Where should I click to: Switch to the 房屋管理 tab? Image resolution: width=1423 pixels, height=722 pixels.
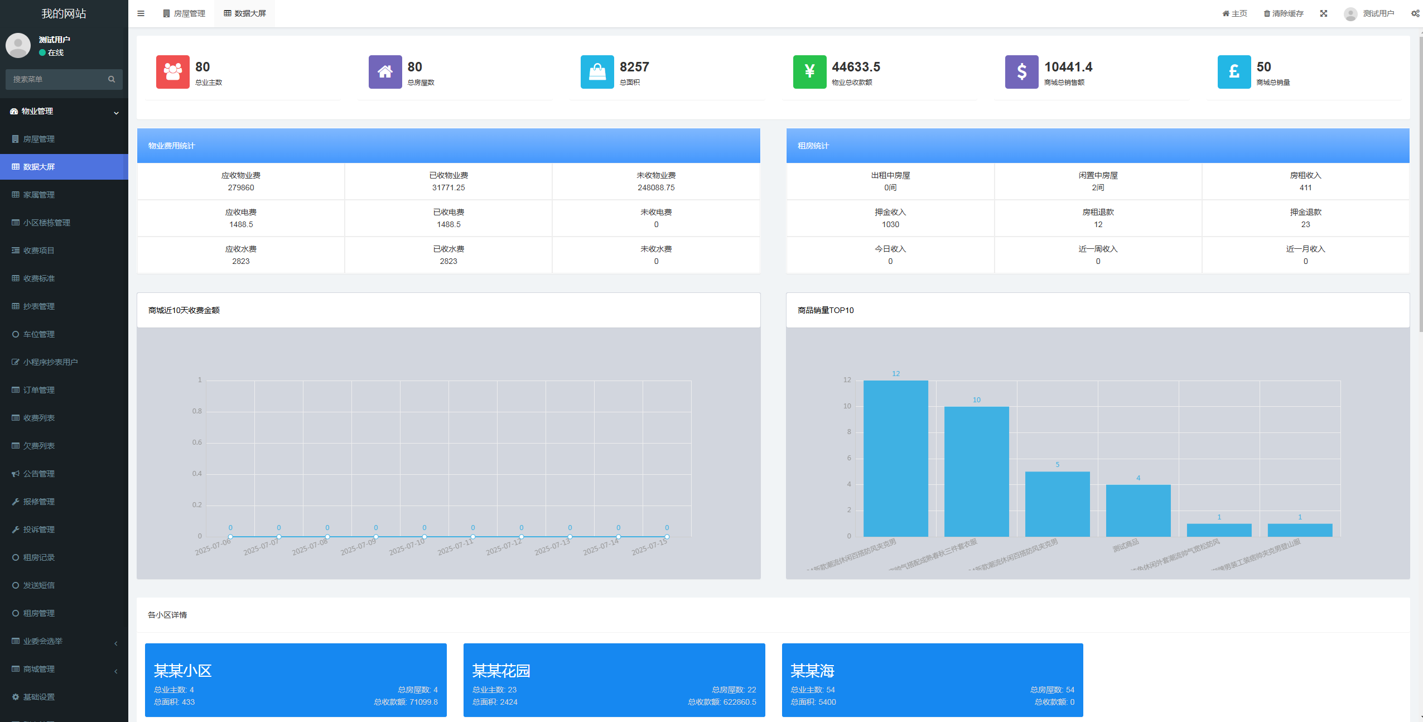[184, 13]
